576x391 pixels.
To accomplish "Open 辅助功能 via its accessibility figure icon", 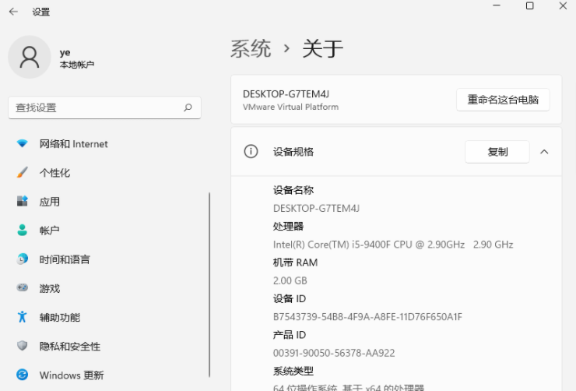I will (23, 317).
